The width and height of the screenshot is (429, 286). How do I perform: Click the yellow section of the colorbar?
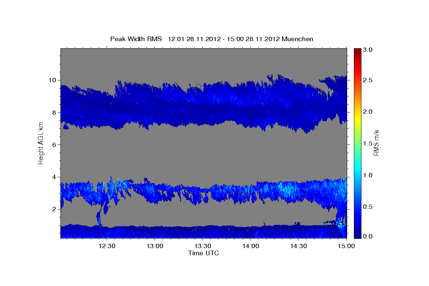click(357, 116)
